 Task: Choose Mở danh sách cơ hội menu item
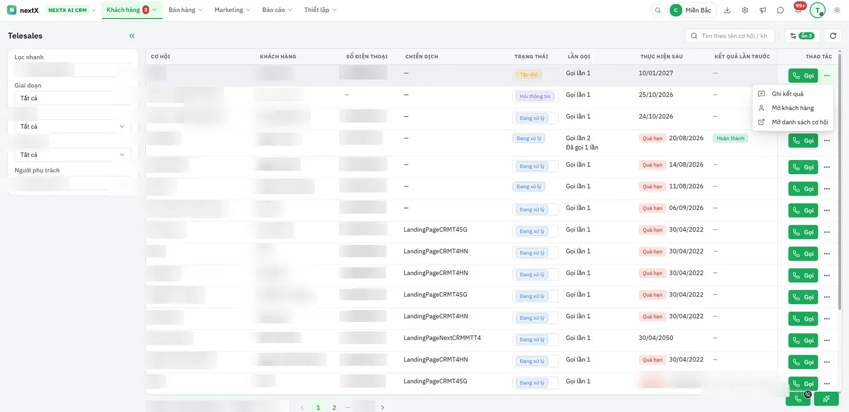(x=793, y=122)
